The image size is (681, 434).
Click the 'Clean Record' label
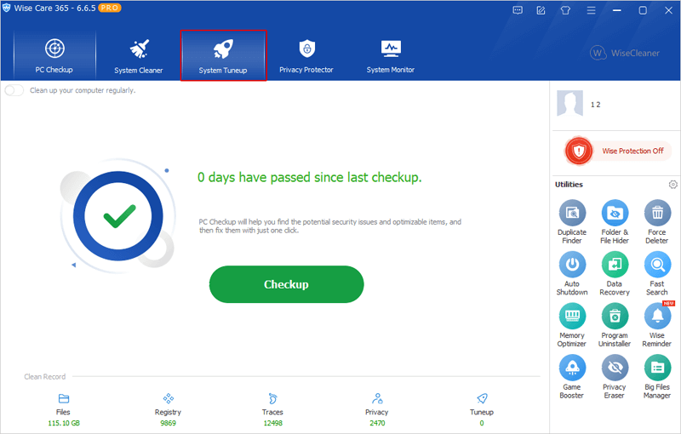(x=45, y=377)
